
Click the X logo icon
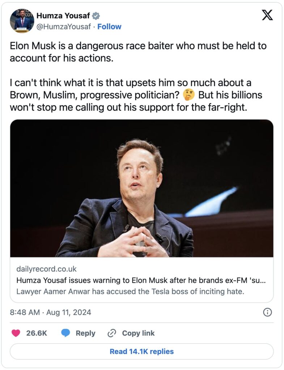(267, 16)
